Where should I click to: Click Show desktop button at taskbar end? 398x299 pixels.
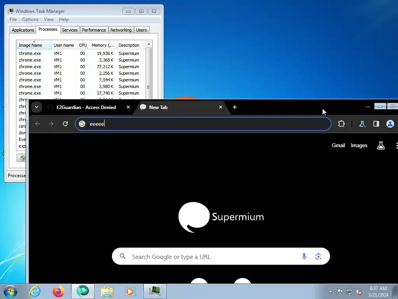coord(395,291)
